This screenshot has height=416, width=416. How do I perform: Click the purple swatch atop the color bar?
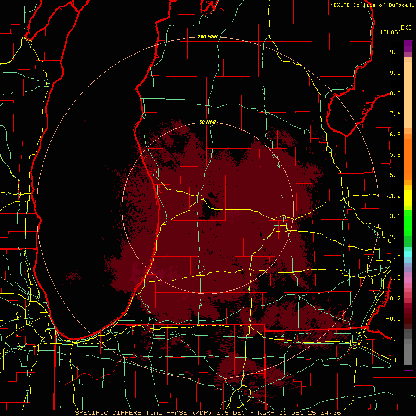click(x=408, y=46)
